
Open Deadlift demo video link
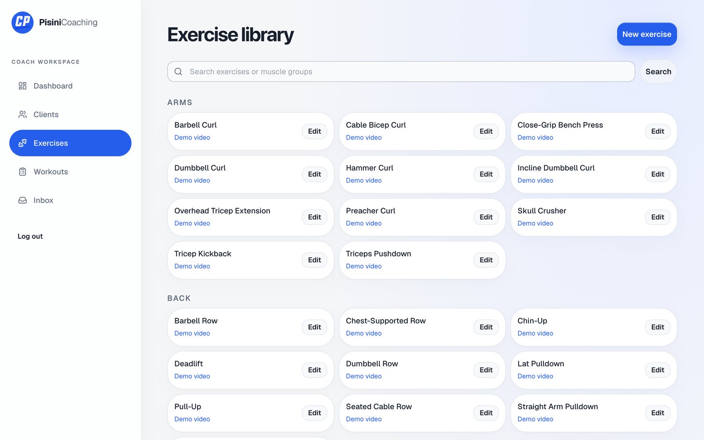(x=192, y=376)
